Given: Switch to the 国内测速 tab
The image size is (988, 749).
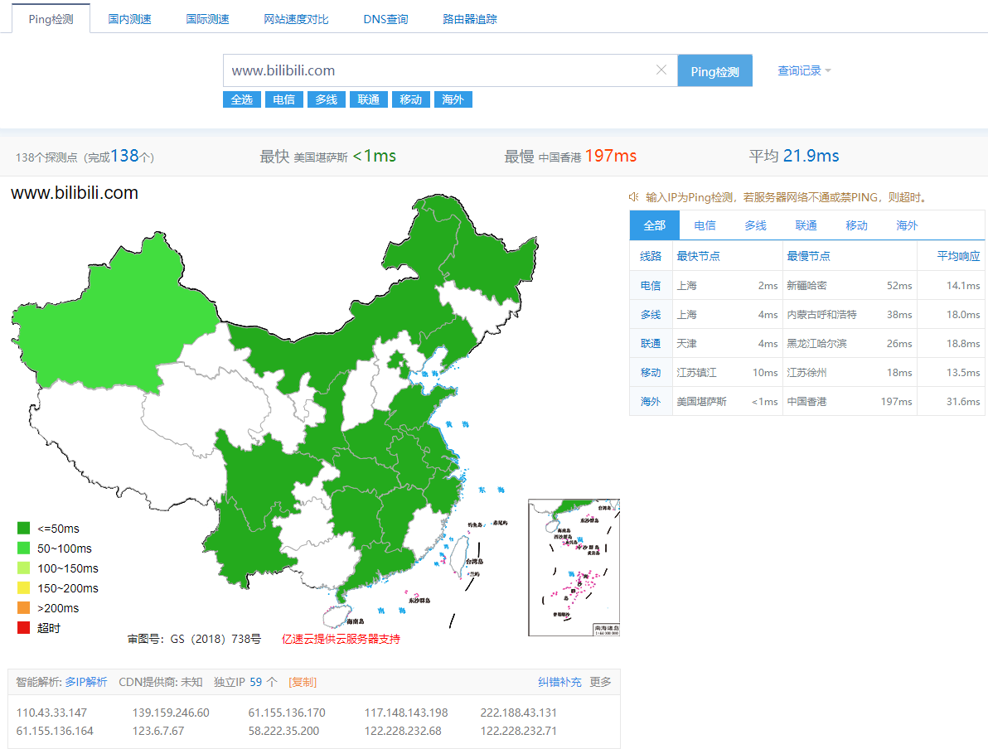Looking at the screenshot, I should (x=130, y=19).
